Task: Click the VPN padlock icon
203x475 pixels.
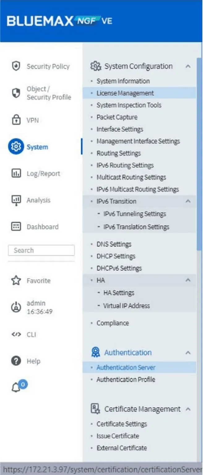Action: pyautogui.click(x=16, y=120)
